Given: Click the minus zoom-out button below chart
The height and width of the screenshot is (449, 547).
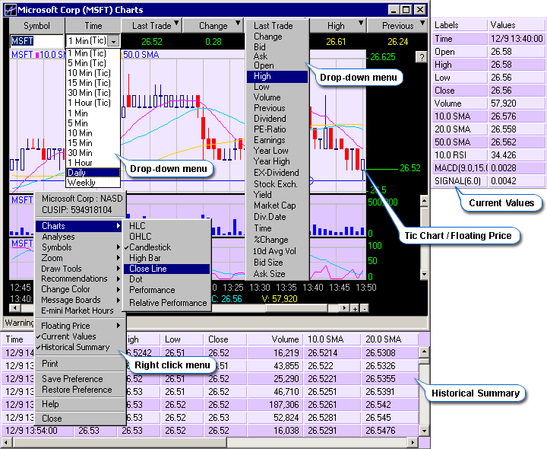Looking at the screenshot, I should click(x=364, y=308).
